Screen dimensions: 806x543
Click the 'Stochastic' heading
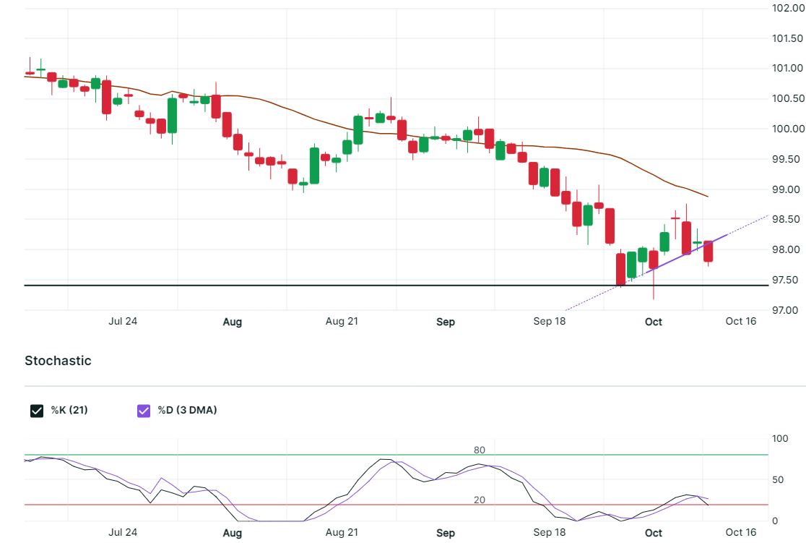point(58,361)
